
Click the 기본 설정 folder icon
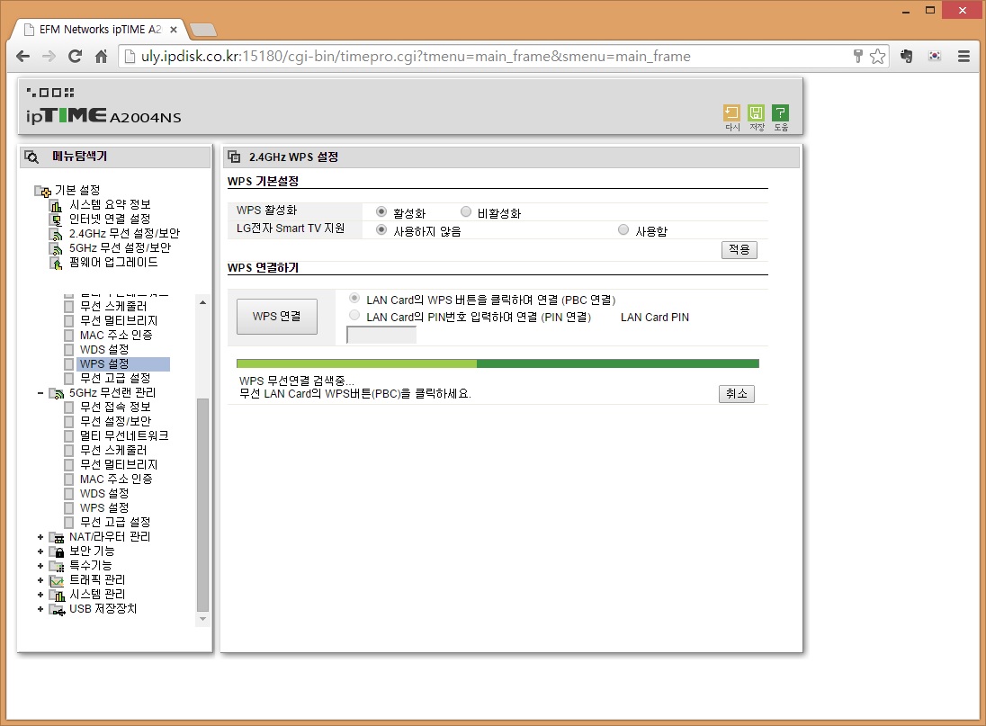coord(43,191)
